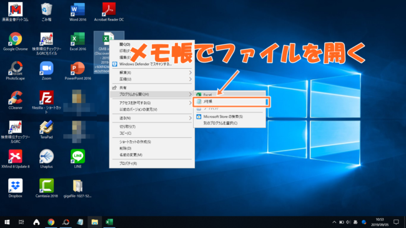Launch the Lhaplus desktop shortcut

[46, 159]
